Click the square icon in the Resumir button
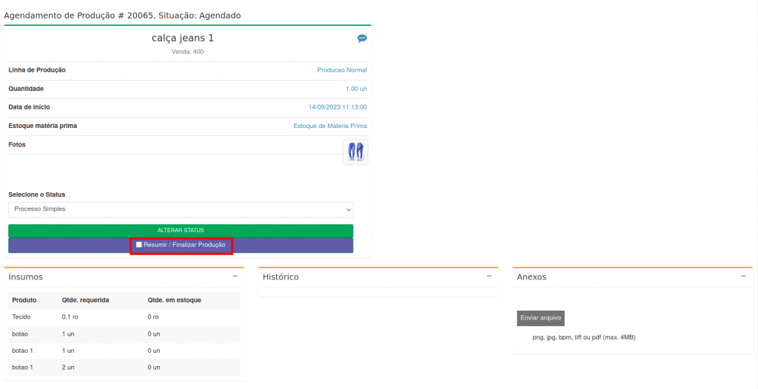758x389 pixels. 139,245
